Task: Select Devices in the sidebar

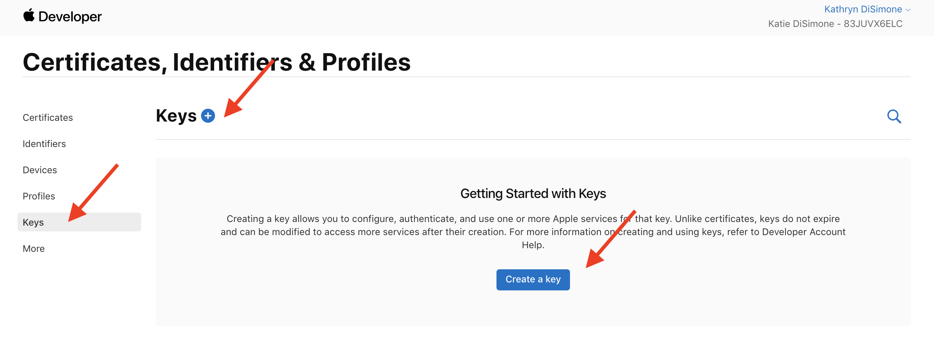Action: 40,170
